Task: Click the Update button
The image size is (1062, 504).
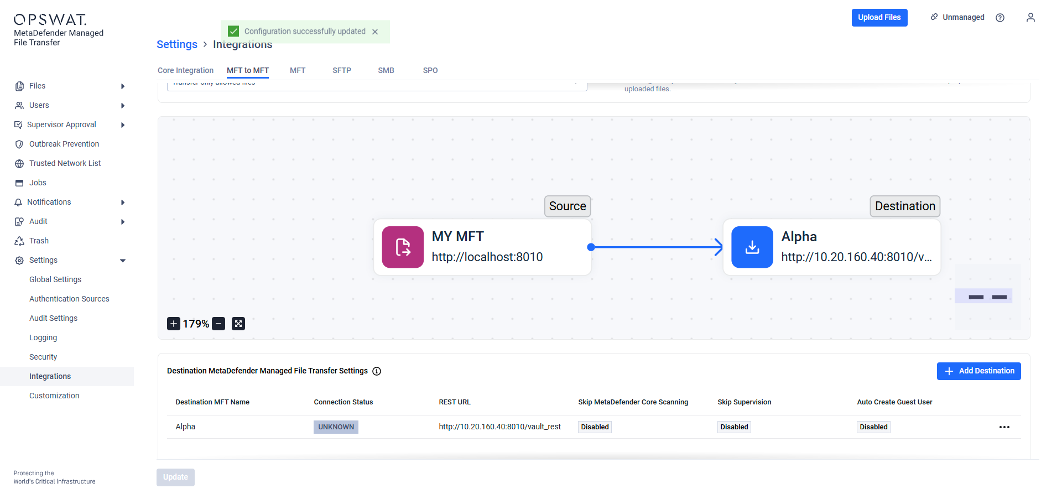Action: pos(175,477)
